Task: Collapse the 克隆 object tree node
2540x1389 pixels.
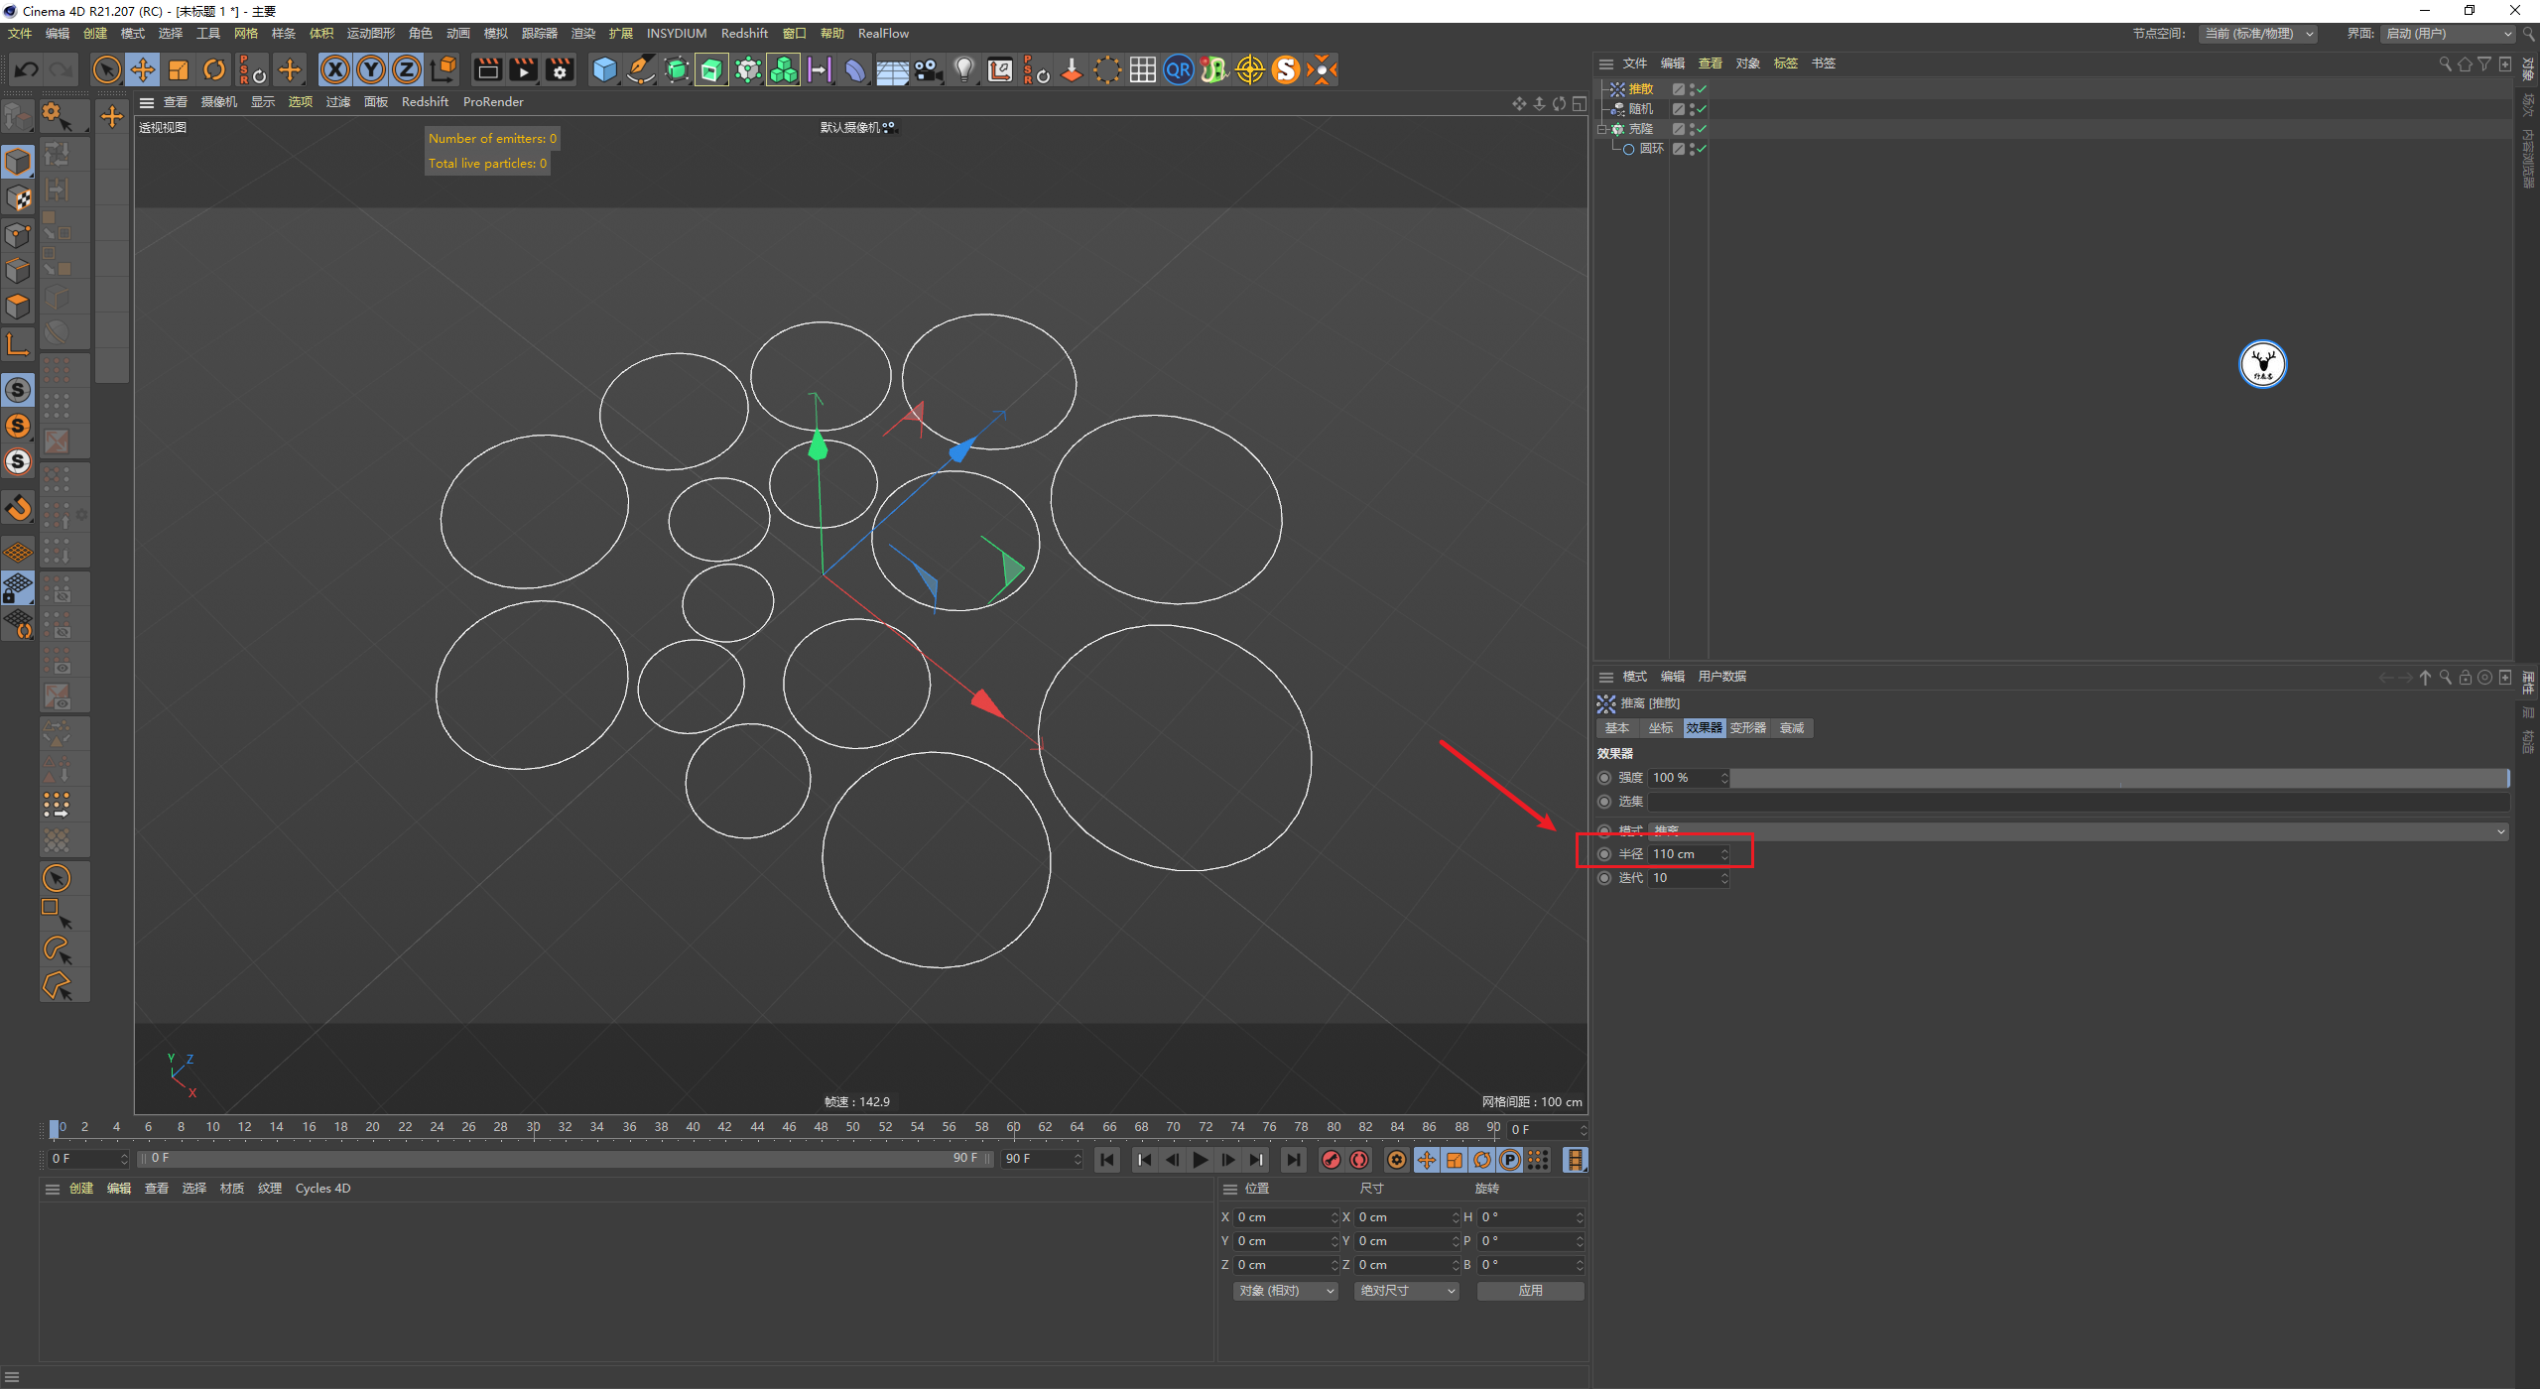Action: coord(1602,129)
